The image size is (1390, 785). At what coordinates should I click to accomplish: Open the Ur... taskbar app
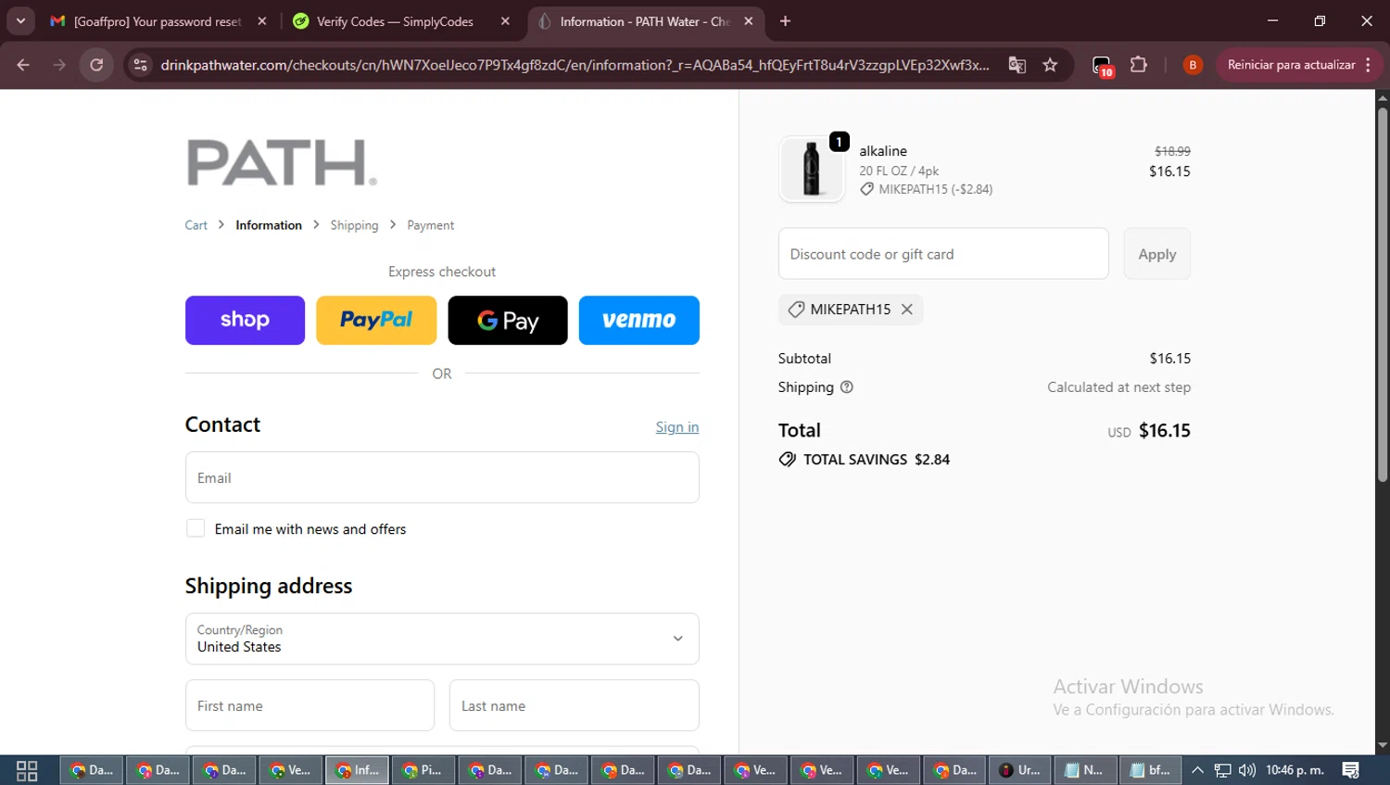[1019, 770]
